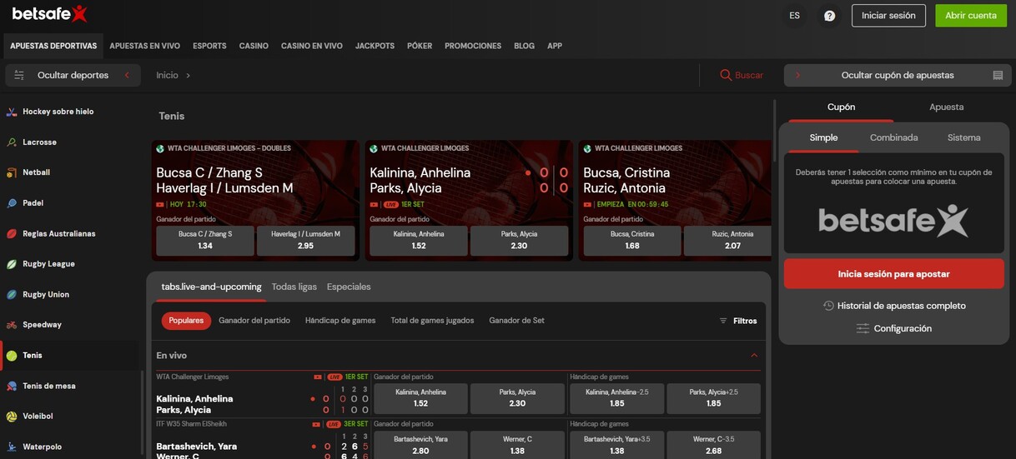This screenshot has width=1016, height=459.
Task: Select the Ganador del partido market filter
Action: (254, 321)
